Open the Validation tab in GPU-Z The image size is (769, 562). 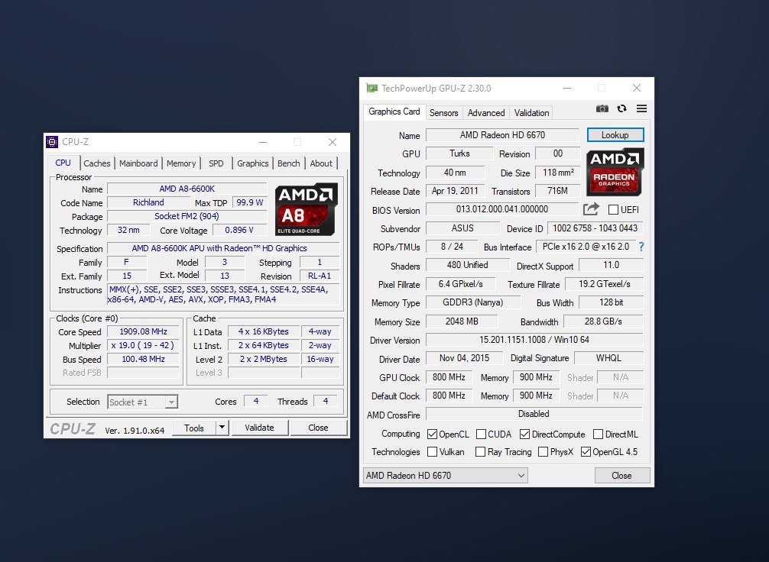(x=531, y=113)
